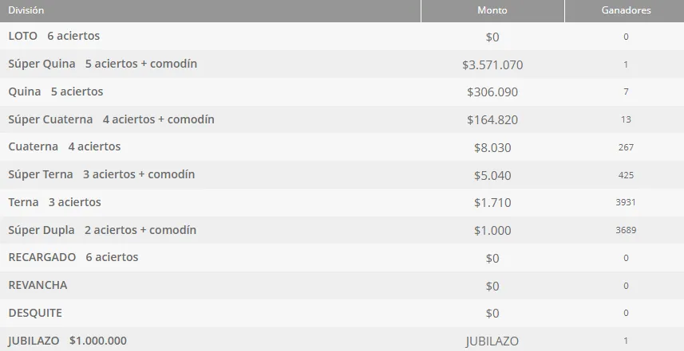Select the JUBILAZO $1.000.000 row label
Viewport: 684px width, 351px height.
click(67, 340)
